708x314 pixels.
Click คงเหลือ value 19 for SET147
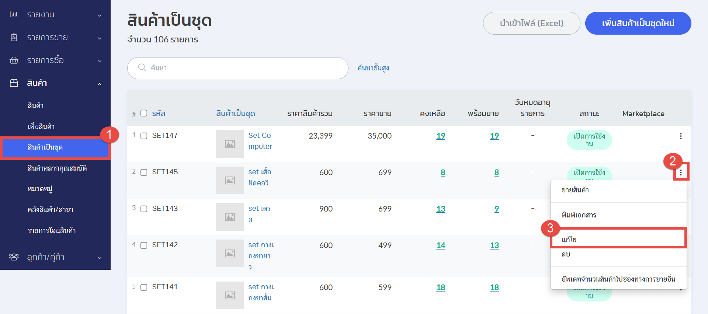441,136
